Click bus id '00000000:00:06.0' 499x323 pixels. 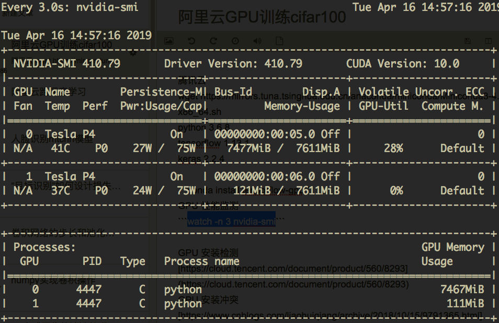point(265,177)
